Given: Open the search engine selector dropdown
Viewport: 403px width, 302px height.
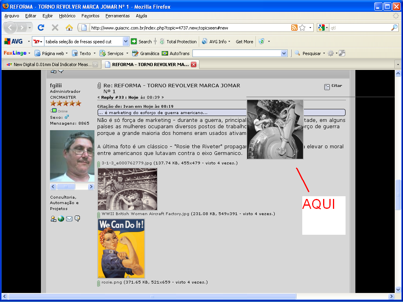Looking at the screenshot, I should click(323, 28).
